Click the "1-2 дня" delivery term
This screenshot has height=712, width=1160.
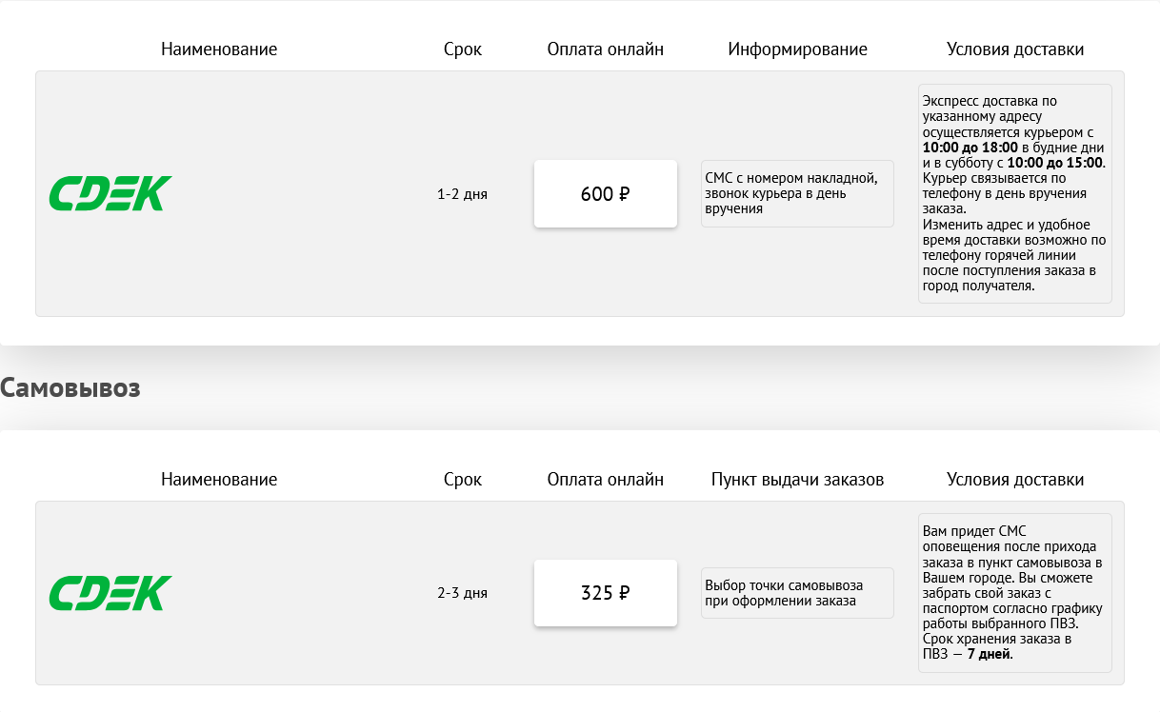[x=462, y=194]
